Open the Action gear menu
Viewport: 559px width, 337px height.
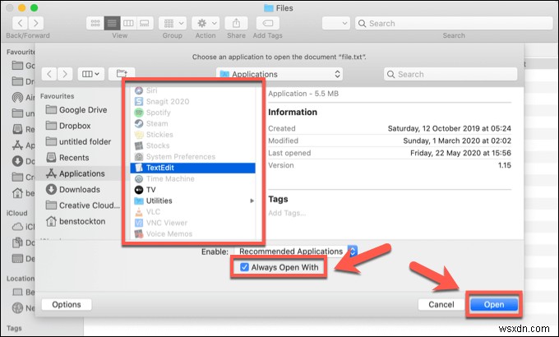[x=206, y=23]
